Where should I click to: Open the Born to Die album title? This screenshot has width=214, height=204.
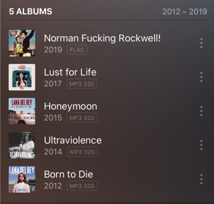click(69, 174)
